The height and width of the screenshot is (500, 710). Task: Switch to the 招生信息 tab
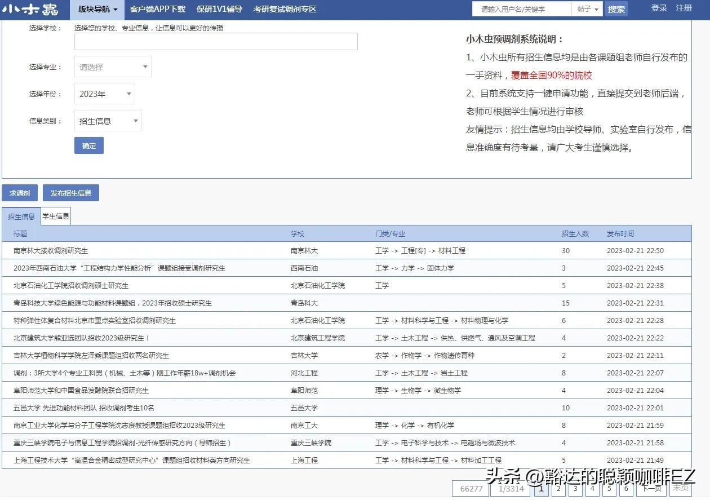pyautogui.click(x=21, y=216)
